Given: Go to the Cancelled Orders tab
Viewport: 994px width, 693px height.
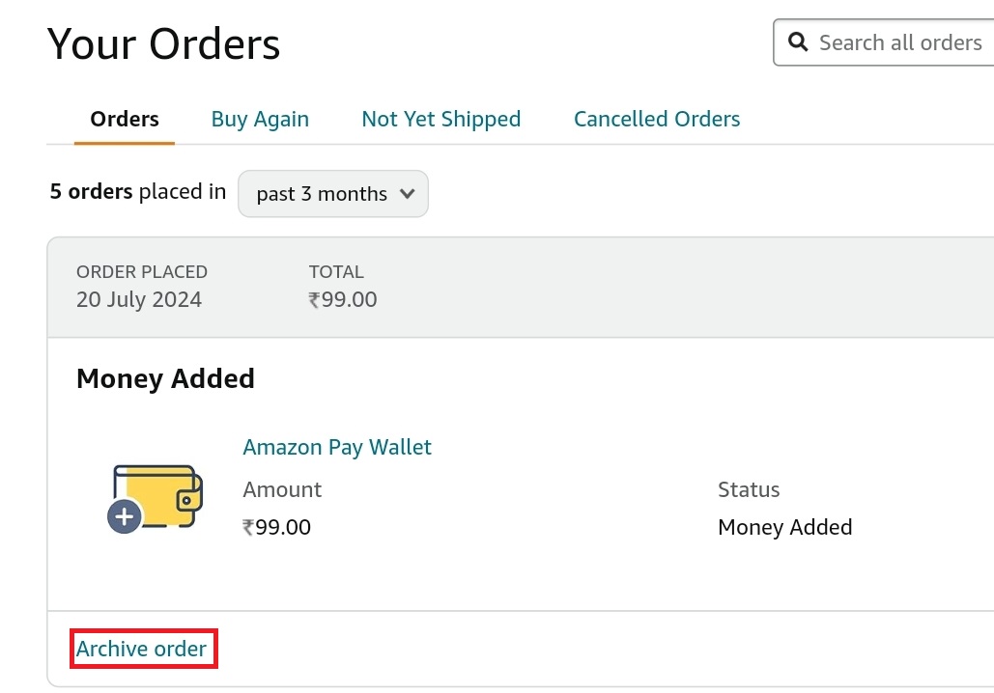Looking at the screenshot, I should tap(657, 119).
